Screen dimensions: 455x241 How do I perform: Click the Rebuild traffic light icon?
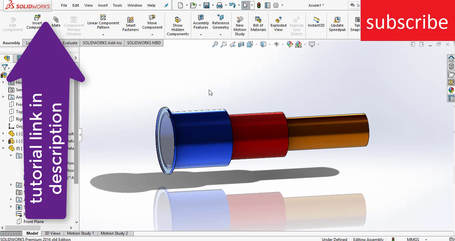pyautogui.click(x=259, y=5)
